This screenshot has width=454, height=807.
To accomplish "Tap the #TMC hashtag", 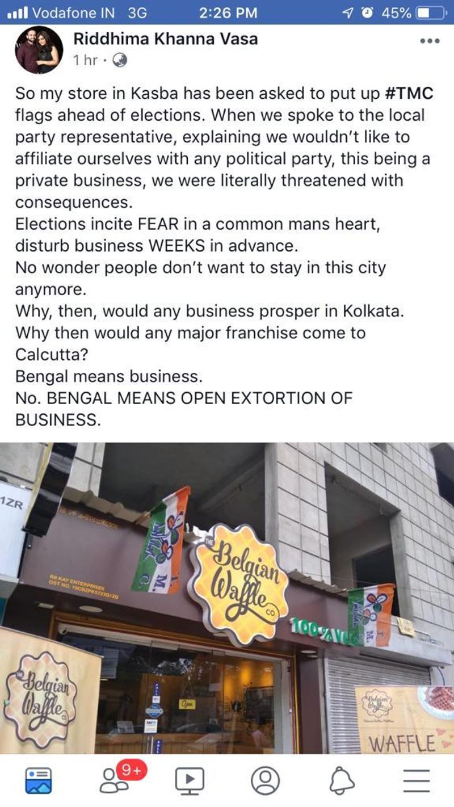I will (x=409, y=94).
